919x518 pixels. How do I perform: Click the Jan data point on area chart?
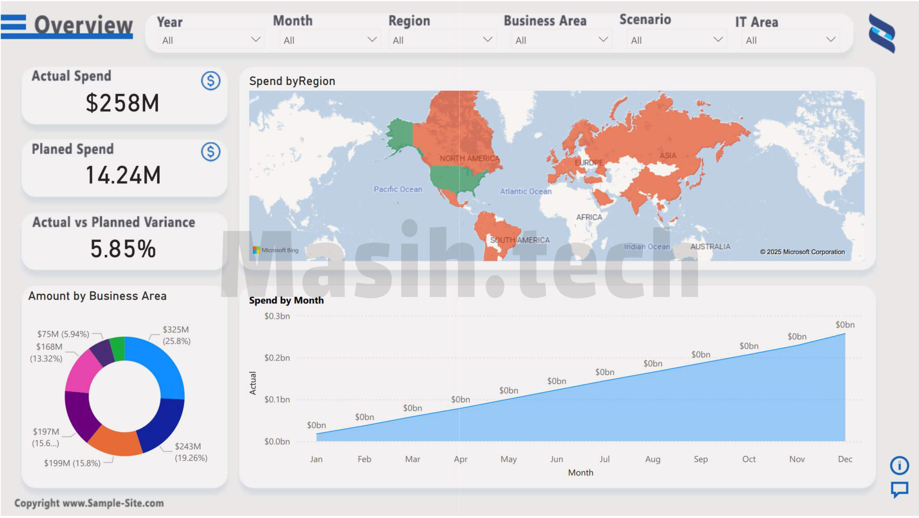pyautogui.click(x=317, y=434)
